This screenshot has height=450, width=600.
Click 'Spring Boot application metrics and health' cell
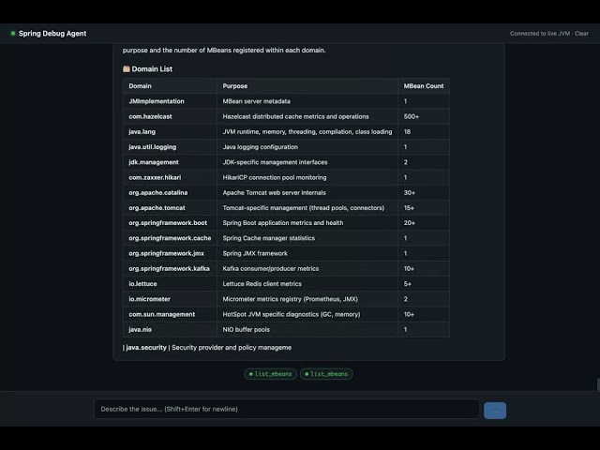[307, 223]
